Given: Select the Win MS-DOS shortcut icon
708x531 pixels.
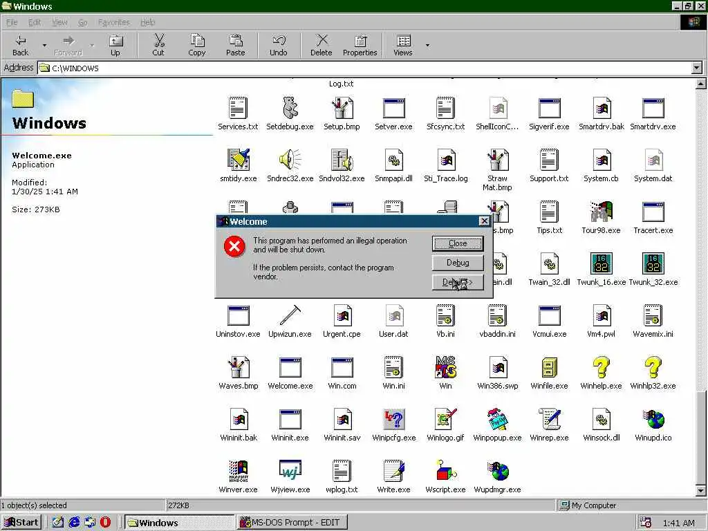Looking at the screenshot, I should 446,367.
